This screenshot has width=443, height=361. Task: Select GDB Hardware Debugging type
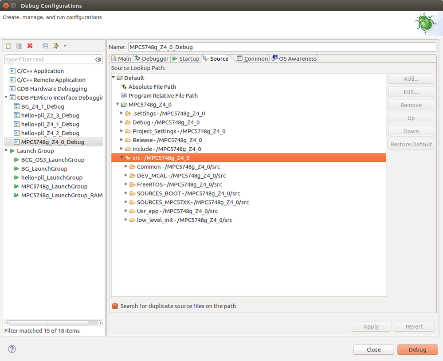(52, 89)
